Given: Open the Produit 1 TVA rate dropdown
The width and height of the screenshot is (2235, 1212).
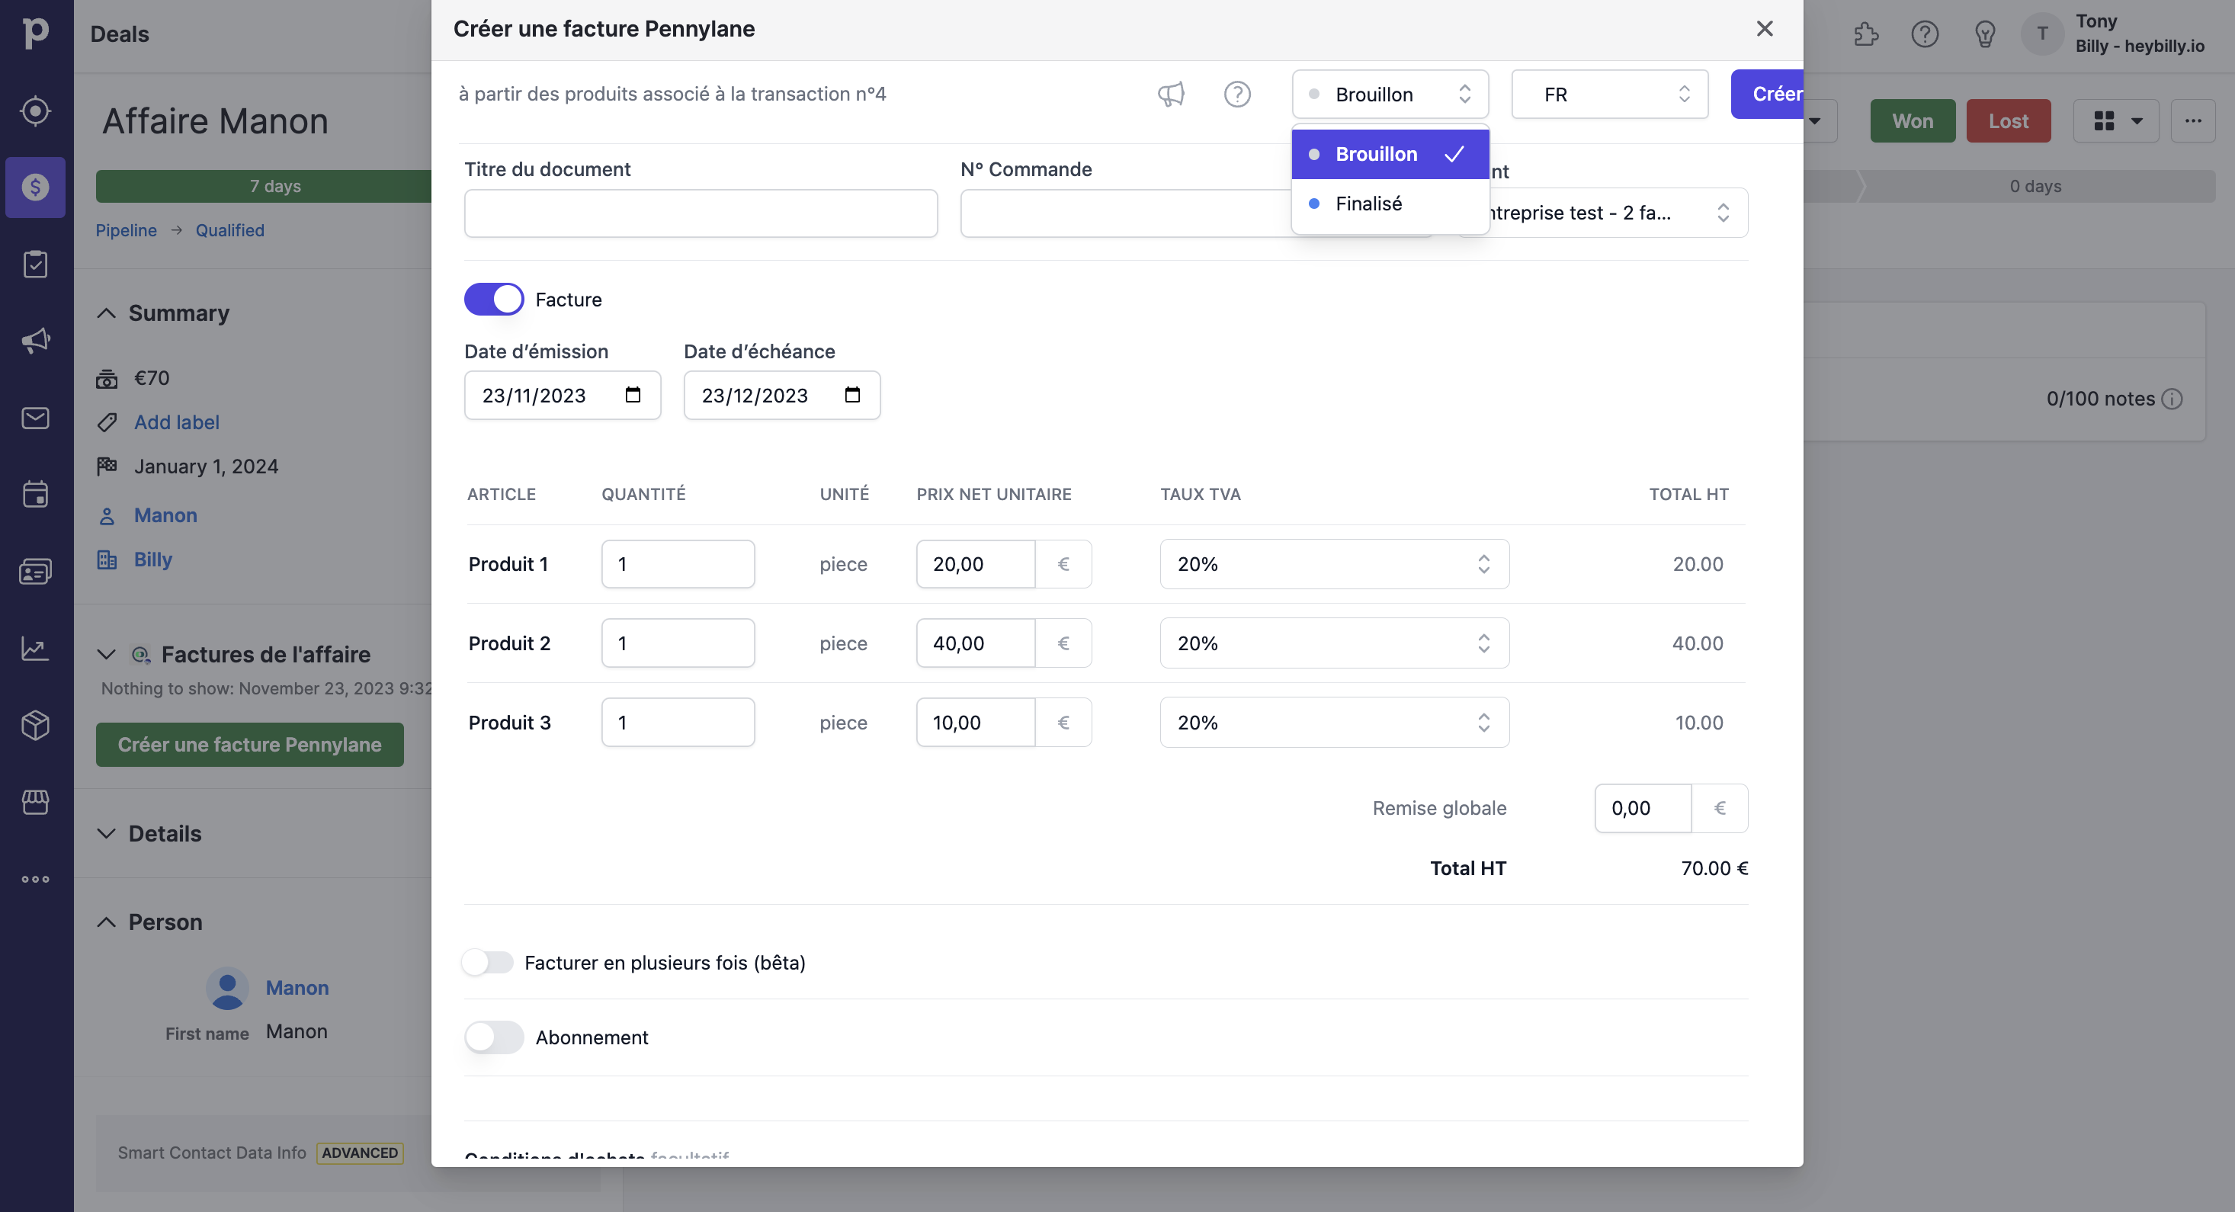Looking at the screenshot, I should pyautogui.click(x=1335, y=564).
